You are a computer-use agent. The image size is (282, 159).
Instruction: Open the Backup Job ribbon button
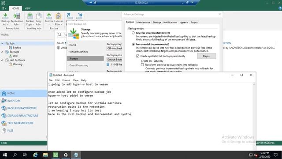[x=5, y=19]
